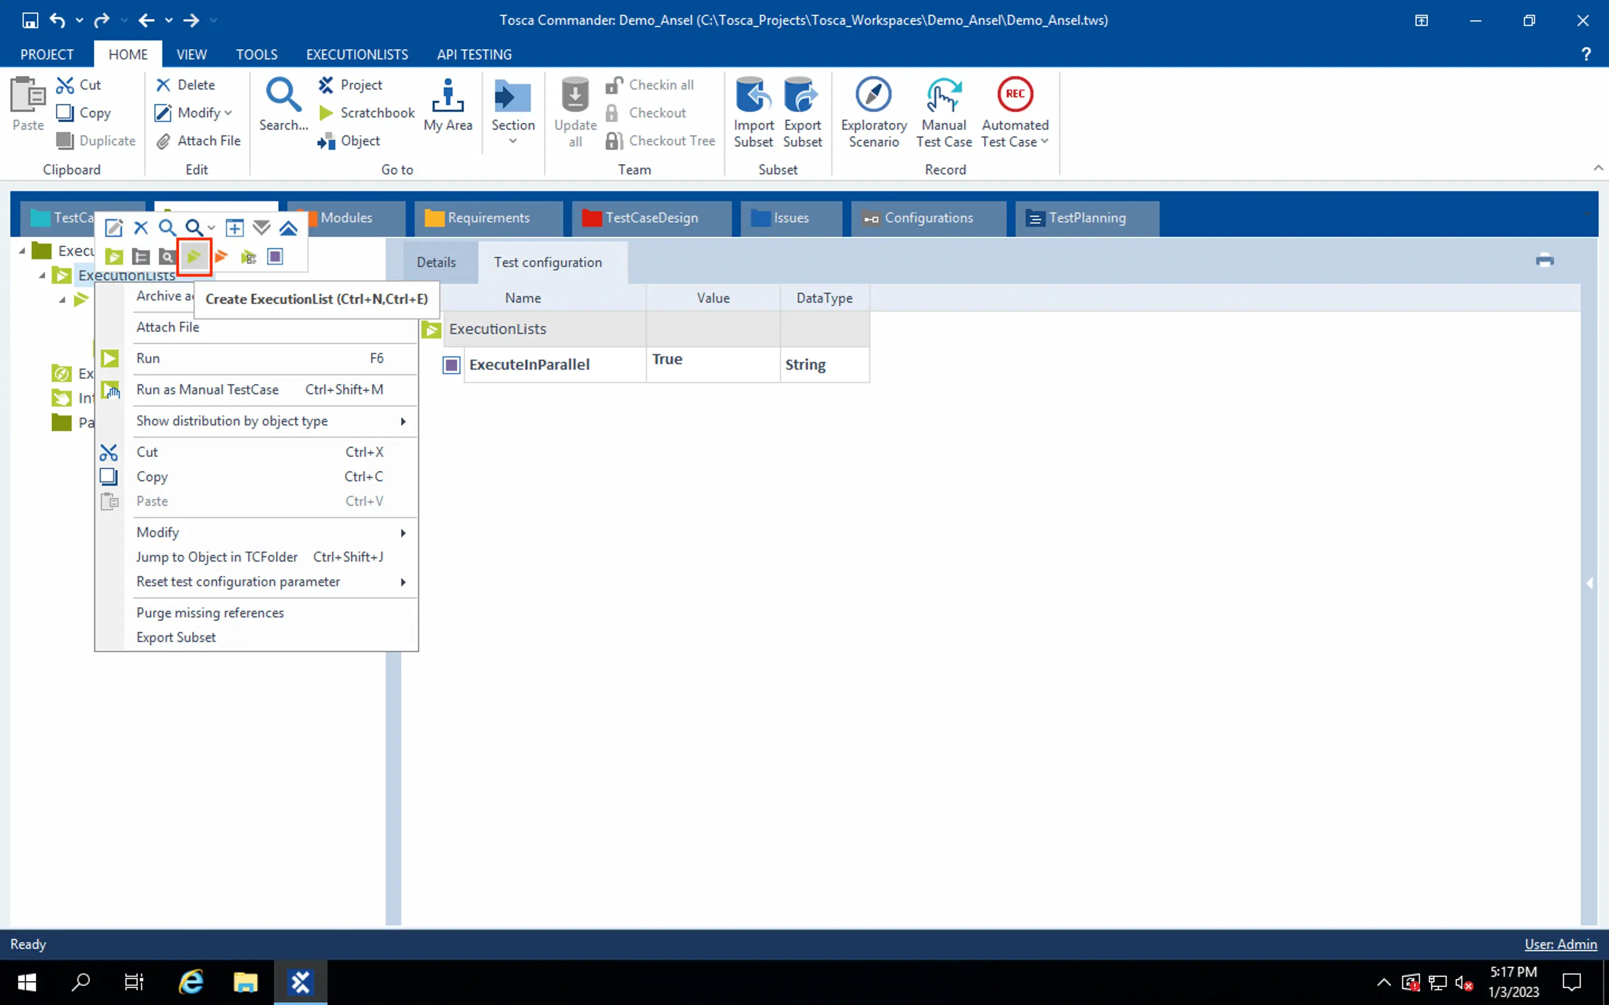
Task: Select Export Subset from context menu
Action: [176, 638]
